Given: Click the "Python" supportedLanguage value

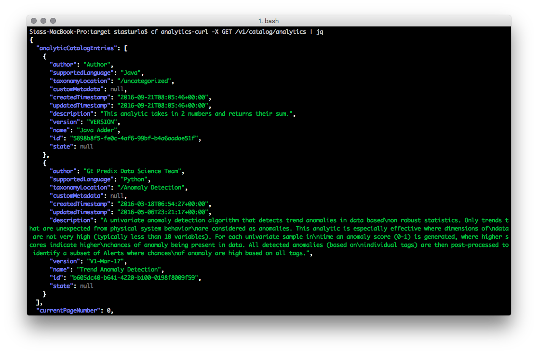Looking at the screenshot, I should (x=135, y=179).
